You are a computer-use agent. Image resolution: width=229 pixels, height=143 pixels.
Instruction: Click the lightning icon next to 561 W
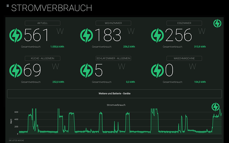[x=16, y=35]
